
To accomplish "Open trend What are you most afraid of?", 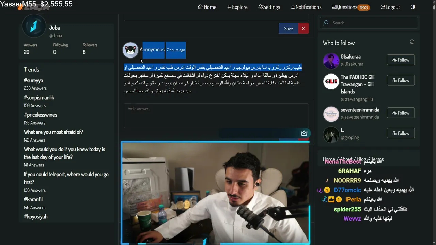I will coord(53,132).
